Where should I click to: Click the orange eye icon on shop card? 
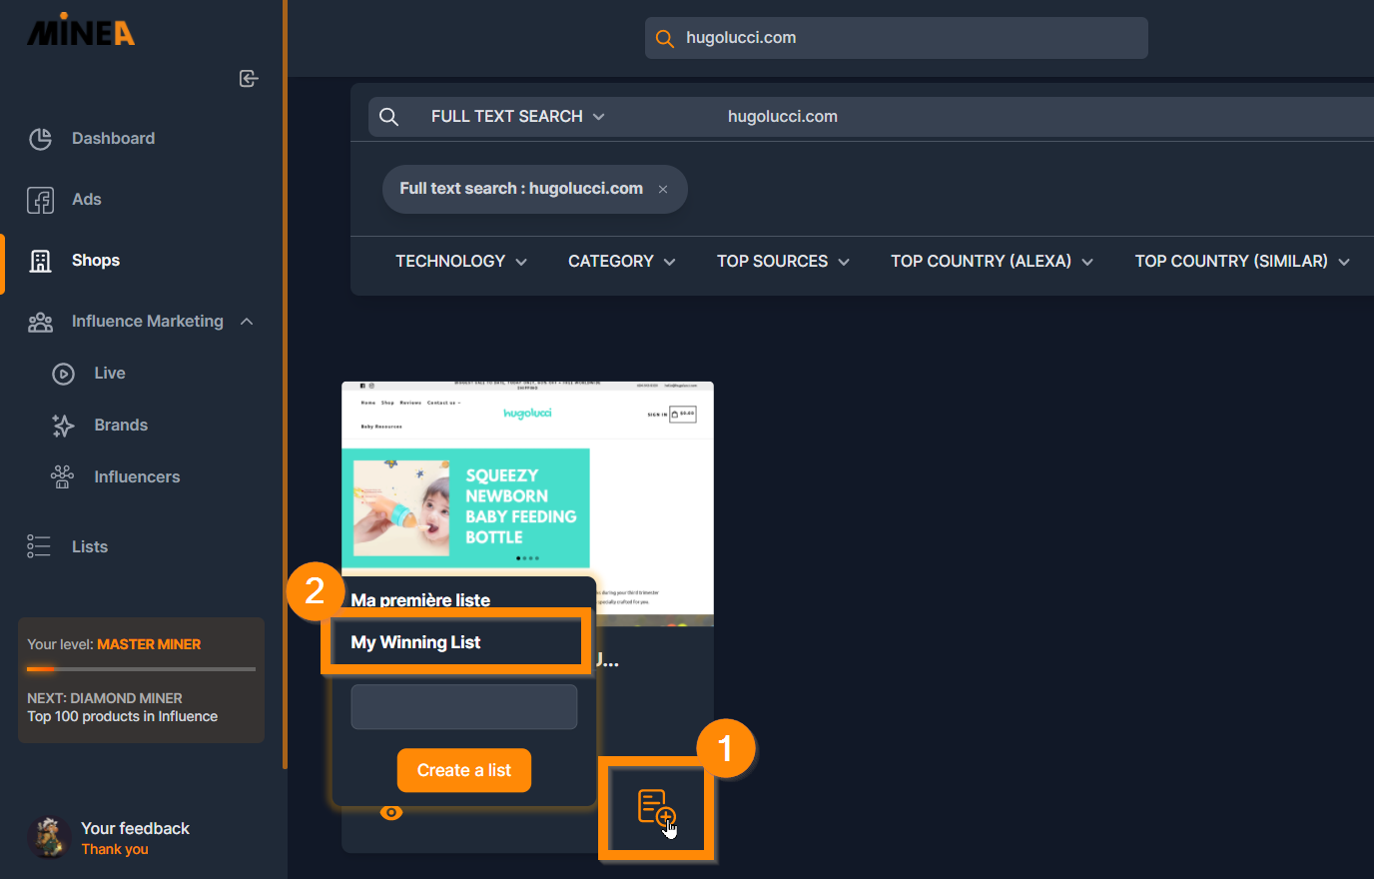pos(391,812)
